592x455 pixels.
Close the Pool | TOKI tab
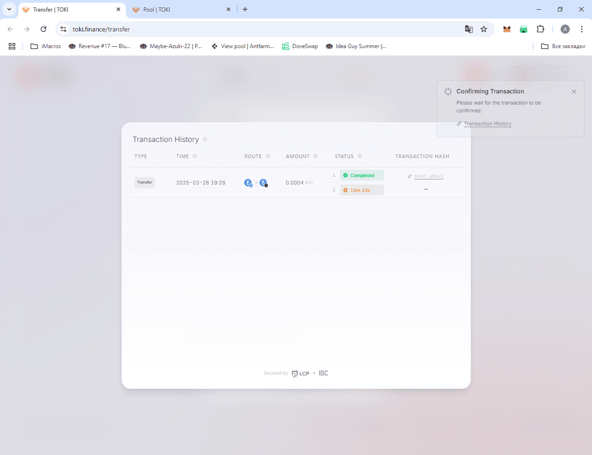(228, 9)
